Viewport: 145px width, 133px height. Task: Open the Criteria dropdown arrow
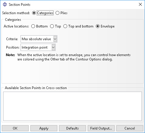pyautogui.click(x=55, y=39)
